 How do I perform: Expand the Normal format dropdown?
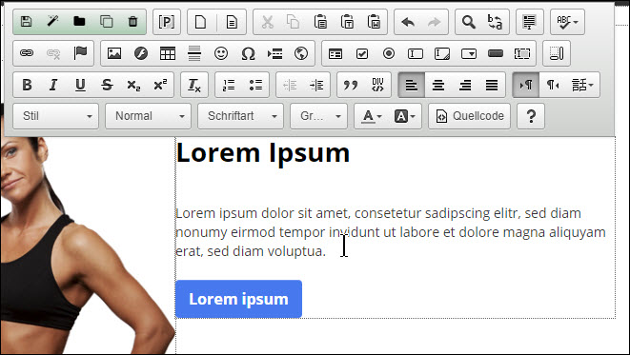149,116
